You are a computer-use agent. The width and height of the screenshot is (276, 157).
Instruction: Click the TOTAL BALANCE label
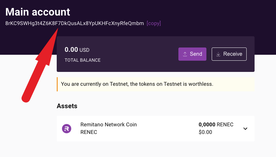[82, 60]
